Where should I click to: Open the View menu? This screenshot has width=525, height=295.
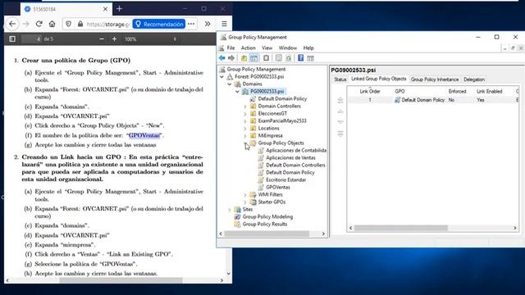click(x=267, y=48)
